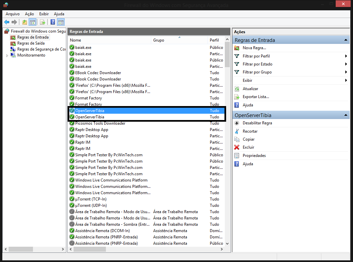353x262 pixels.
Task: Expand the Monitoramento tree node
Action: 7,56
